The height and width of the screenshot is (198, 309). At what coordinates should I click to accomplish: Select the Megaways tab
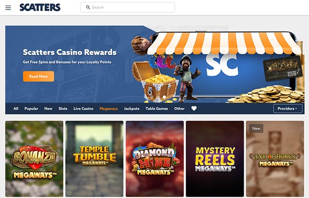[108, 109]
